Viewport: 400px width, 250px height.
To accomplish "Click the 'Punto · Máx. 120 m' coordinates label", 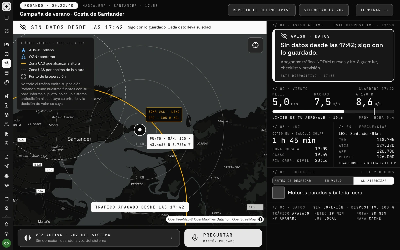I will [170, 142].
